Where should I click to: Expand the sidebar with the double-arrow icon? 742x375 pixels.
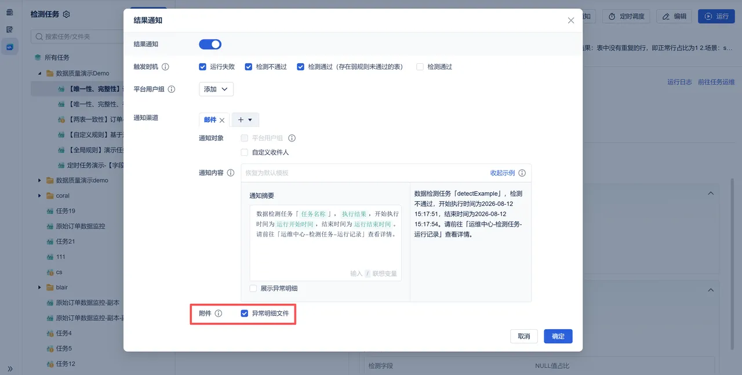(10, 369)
